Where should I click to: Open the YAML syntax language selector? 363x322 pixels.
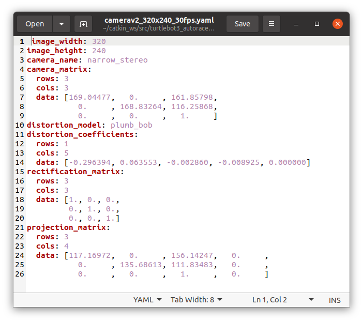click(147, 300)
